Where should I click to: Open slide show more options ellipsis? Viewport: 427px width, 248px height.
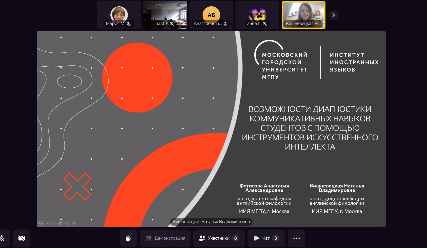[75, 223]
